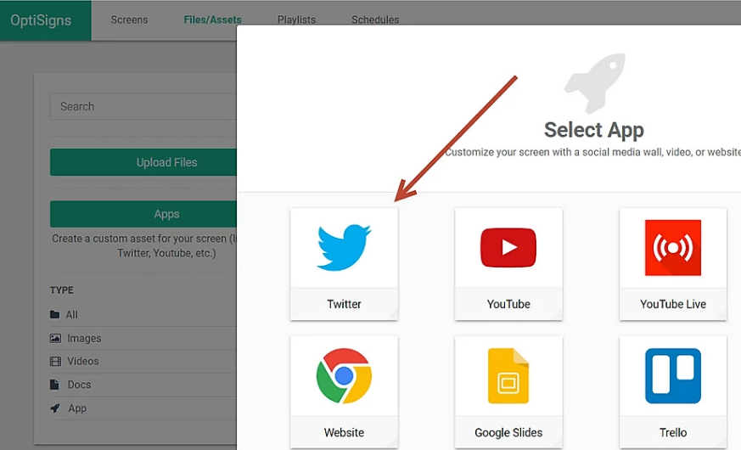The image size is (741, 450).
Task: Switch to the Playlists tab
Action: [296, 20]
